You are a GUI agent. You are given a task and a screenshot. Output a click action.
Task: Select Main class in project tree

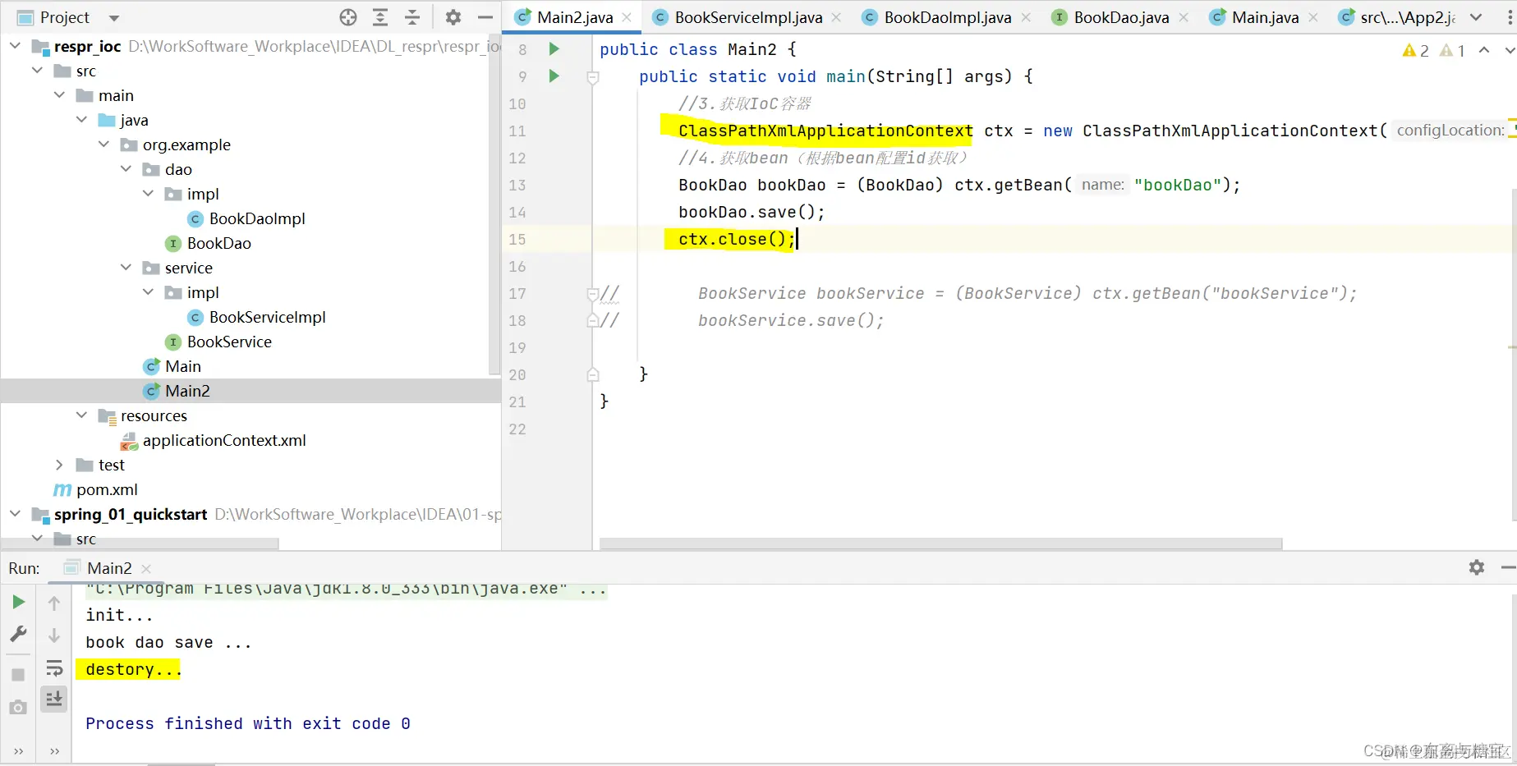coord(183,366)
